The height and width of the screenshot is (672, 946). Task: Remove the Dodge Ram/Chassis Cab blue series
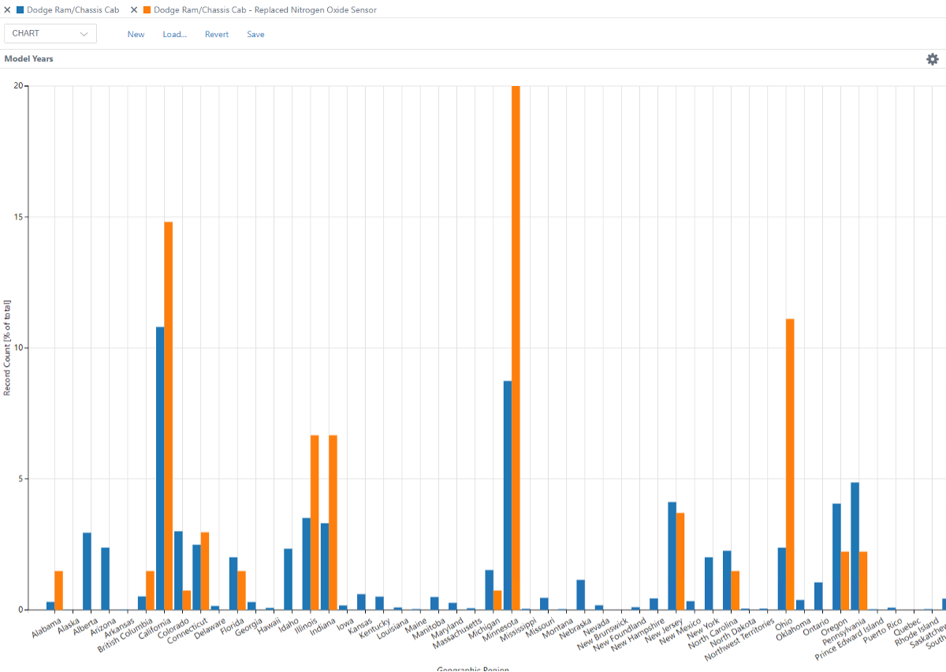[7, 10]
